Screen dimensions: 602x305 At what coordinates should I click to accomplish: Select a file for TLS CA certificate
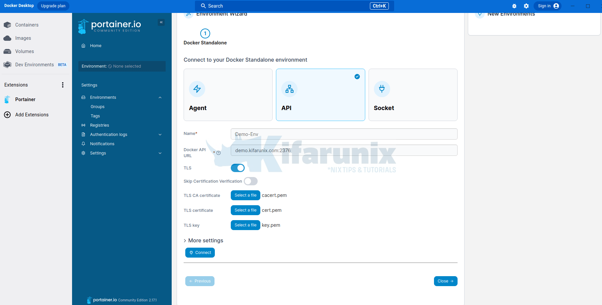(x=245, y=195)
